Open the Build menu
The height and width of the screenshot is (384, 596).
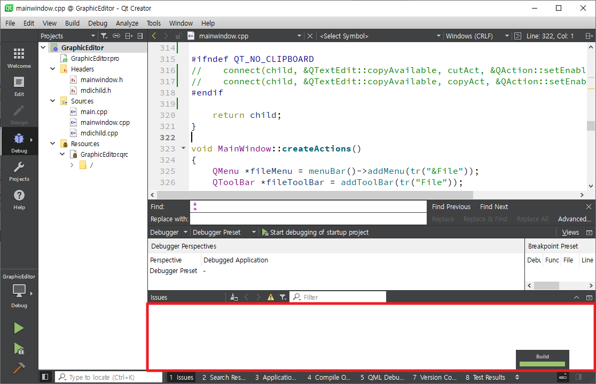72,23
